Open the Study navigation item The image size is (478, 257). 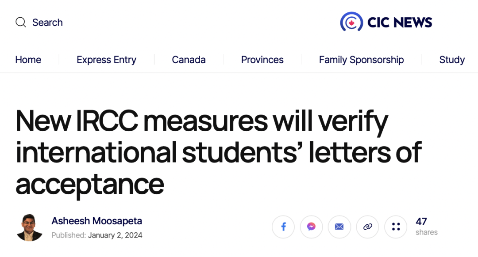[452, 60]
